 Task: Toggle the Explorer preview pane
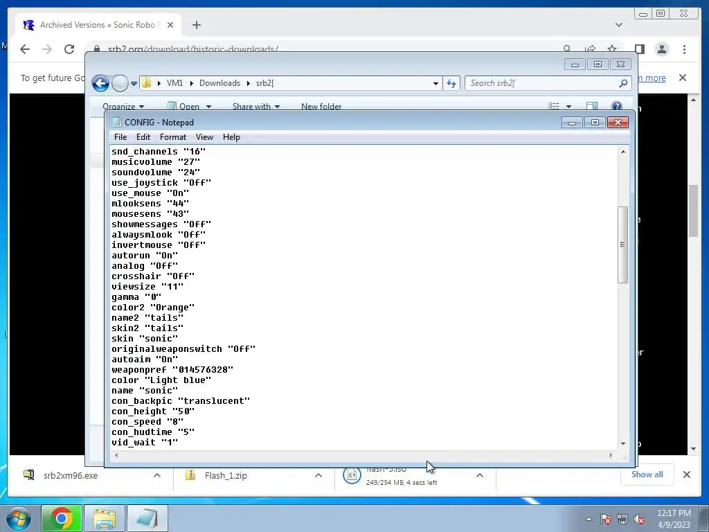591,106
